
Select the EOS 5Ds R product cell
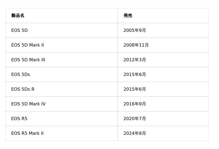[x=23, y=89]
